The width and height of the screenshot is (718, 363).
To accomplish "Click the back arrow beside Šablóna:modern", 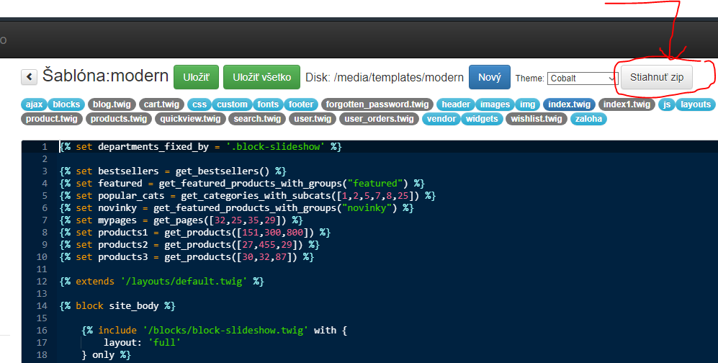I will pos(29,77).
